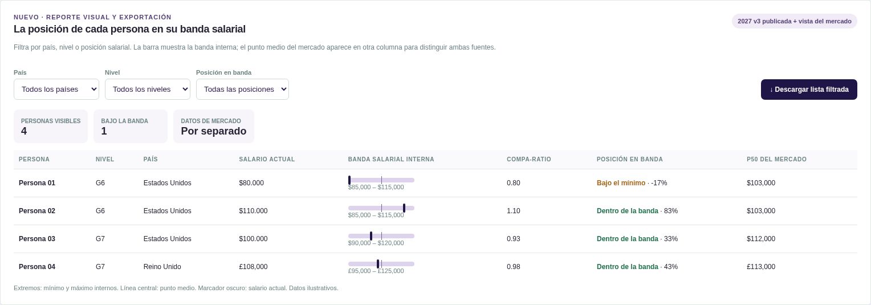The width and height of the screenshot is (871, 305).
Task: Click Persona 04's salary band bar
Action: click(x=381, y=264)
